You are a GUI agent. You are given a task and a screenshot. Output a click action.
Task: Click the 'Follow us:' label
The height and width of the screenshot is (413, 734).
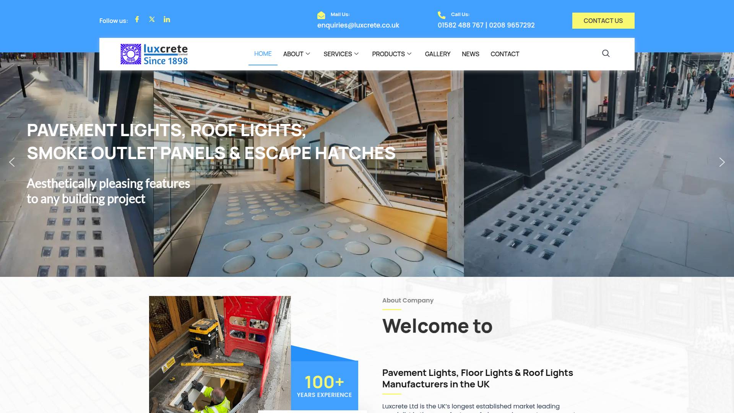point(114,21)
